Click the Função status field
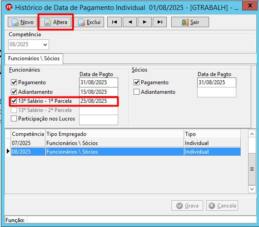 point(142,220)
